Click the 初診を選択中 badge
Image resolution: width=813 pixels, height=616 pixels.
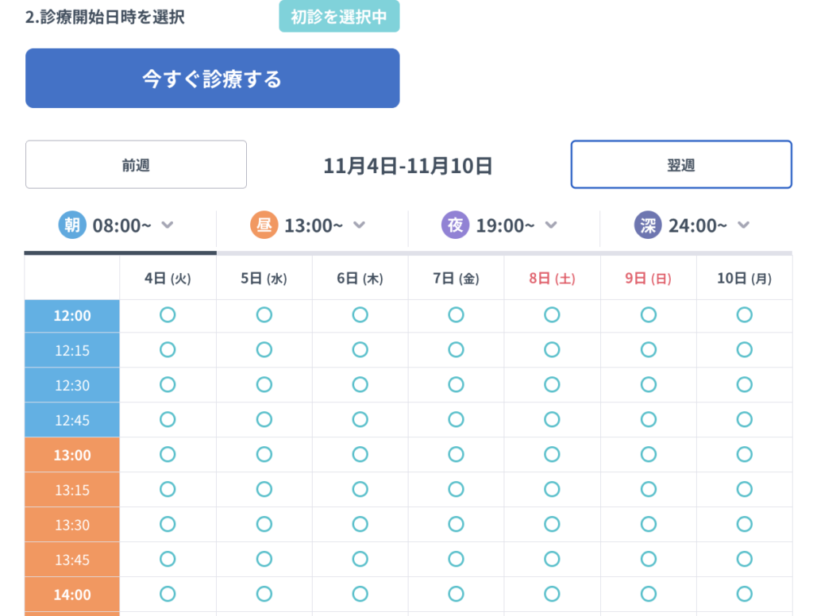click(339, 17)
